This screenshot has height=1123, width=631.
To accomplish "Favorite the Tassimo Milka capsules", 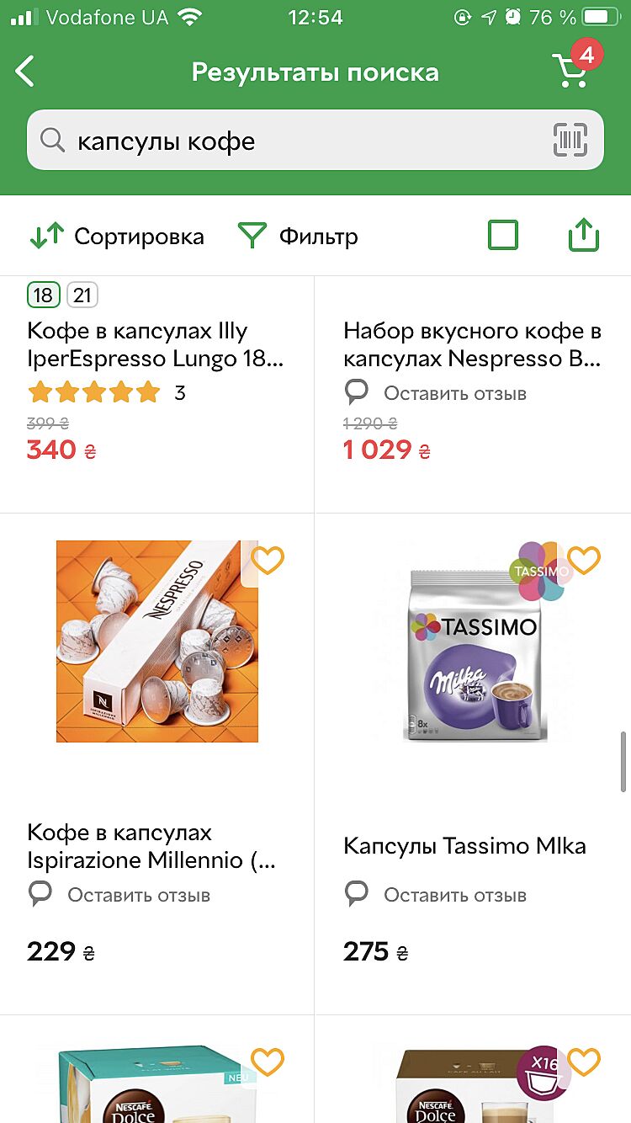I will pyautogui.click(x=584, y=560).
